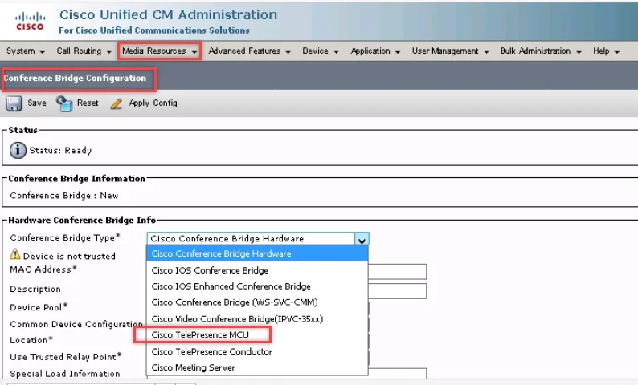This screenshot has height=385, width=638.
Task: Click the Cisco Unified CM Administration title
Action: 168,14
